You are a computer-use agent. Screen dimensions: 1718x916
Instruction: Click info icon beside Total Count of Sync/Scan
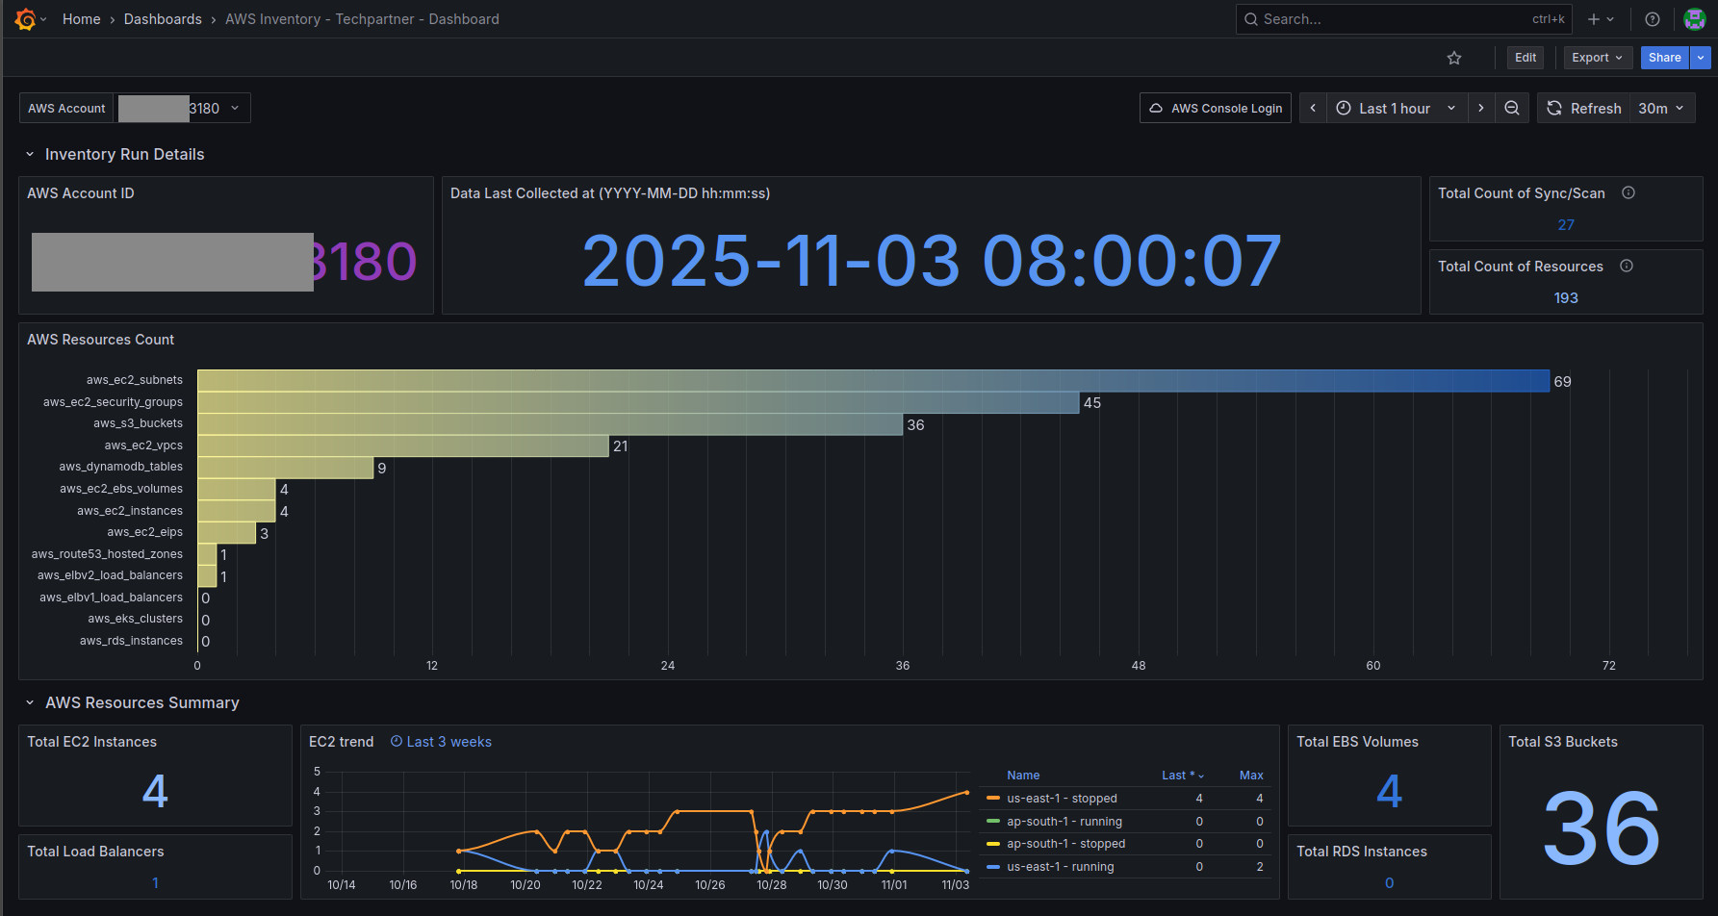[x=1628, y=193]
